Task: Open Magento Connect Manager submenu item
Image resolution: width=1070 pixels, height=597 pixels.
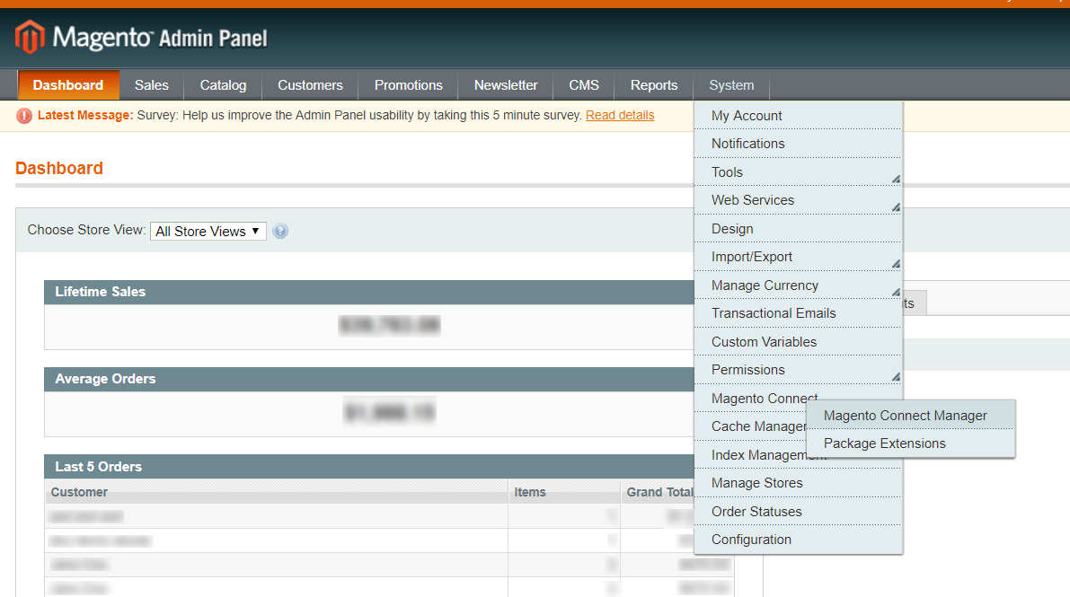Action: [910, 416]
